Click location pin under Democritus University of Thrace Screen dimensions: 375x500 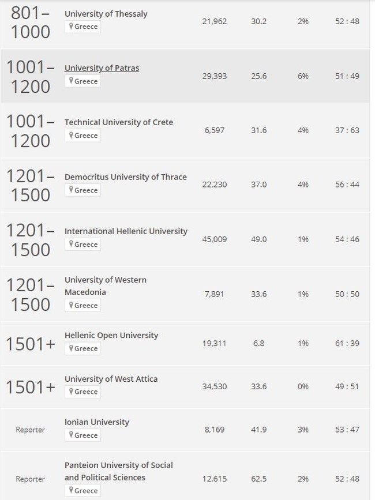71,190
